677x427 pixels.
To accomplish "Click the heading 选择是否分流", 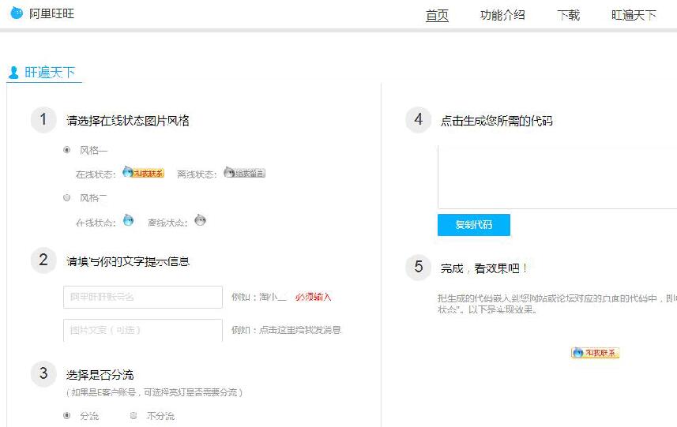I will click(100, 374).
